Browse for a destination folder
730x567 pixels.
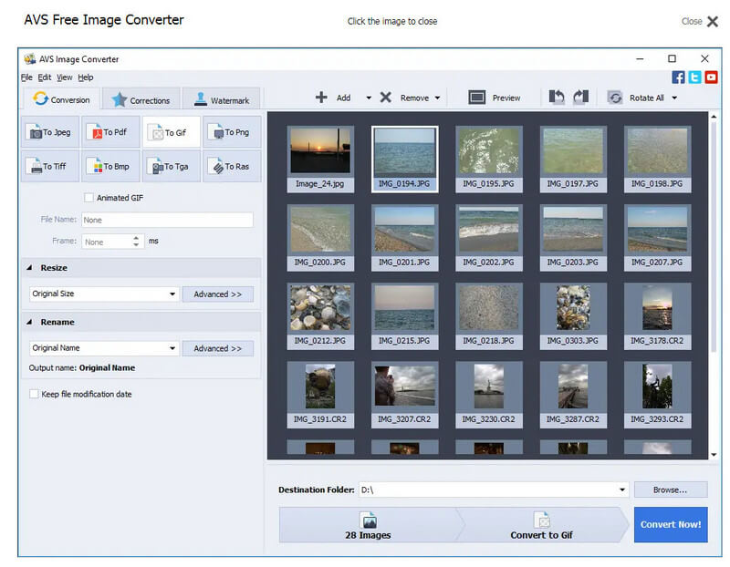[x=670, y=490]
